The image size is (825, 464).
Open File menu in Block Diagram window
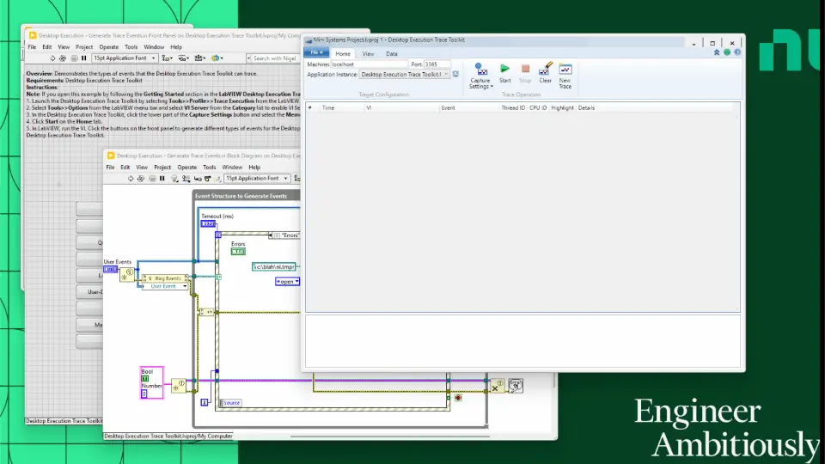[x=110, y=168]
